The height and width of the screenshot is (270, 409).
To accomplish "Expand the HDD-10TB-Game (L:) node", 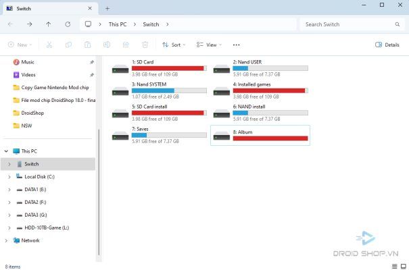I will coord(9,228).
